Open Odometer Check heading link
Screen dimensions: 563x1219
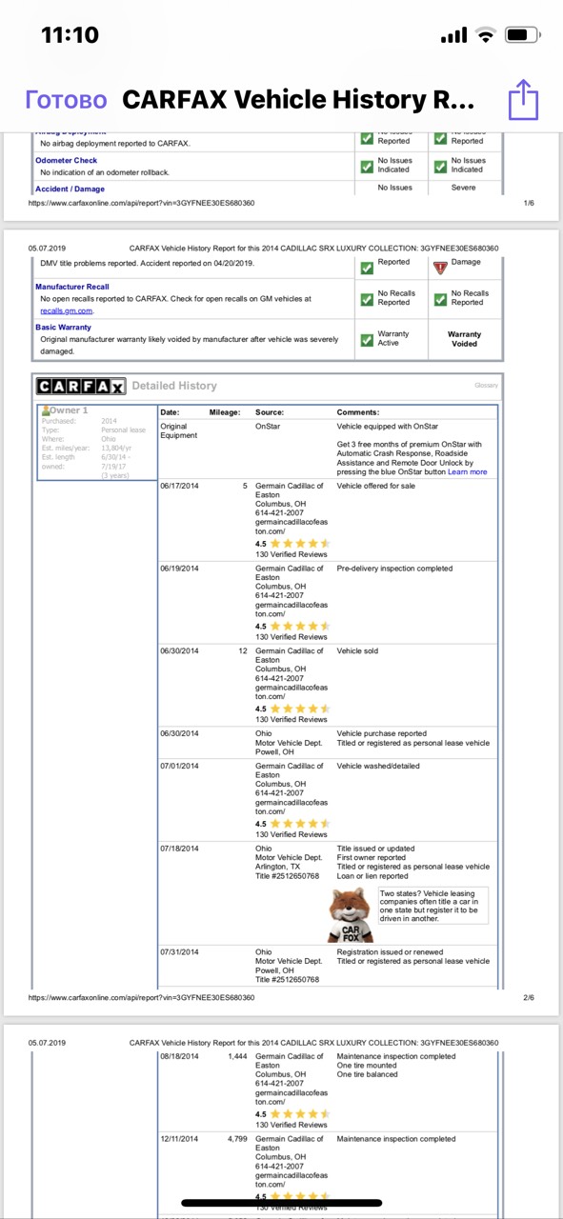point(67,160)
